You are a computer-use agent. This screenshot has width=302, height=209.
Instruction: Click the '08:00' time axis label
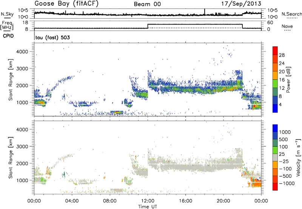(x=110, y=201)
